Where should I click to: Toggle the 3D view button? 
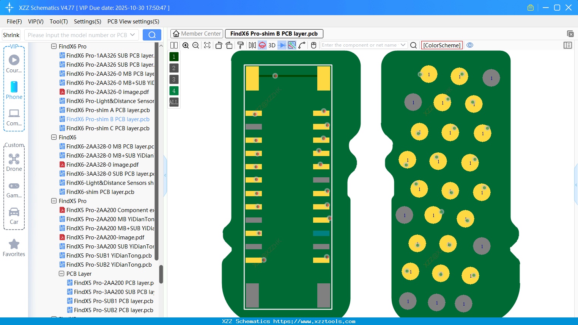[x=272, y=45]
